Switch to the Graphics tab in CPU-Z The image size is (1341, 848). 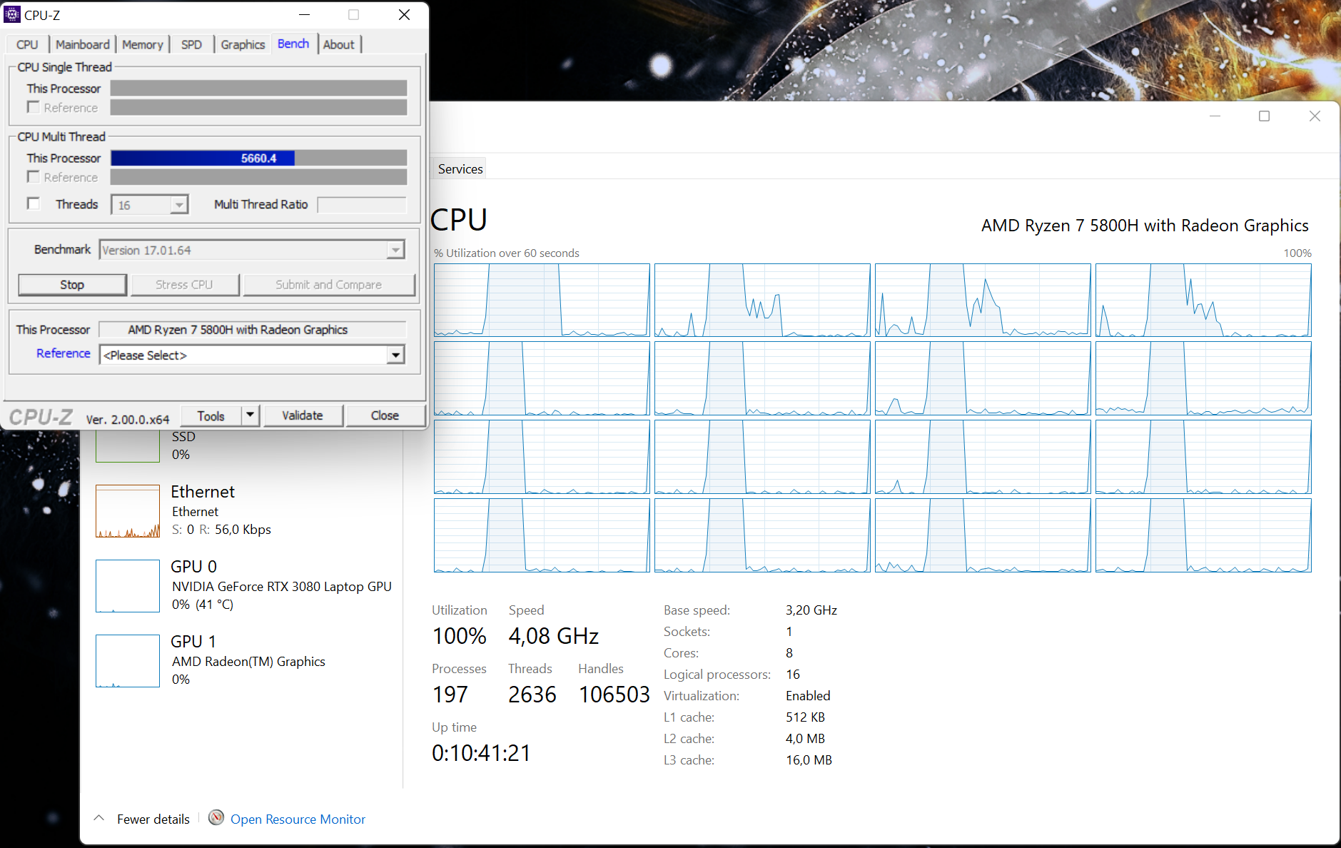pyautogui.click(x=243, y=44)
